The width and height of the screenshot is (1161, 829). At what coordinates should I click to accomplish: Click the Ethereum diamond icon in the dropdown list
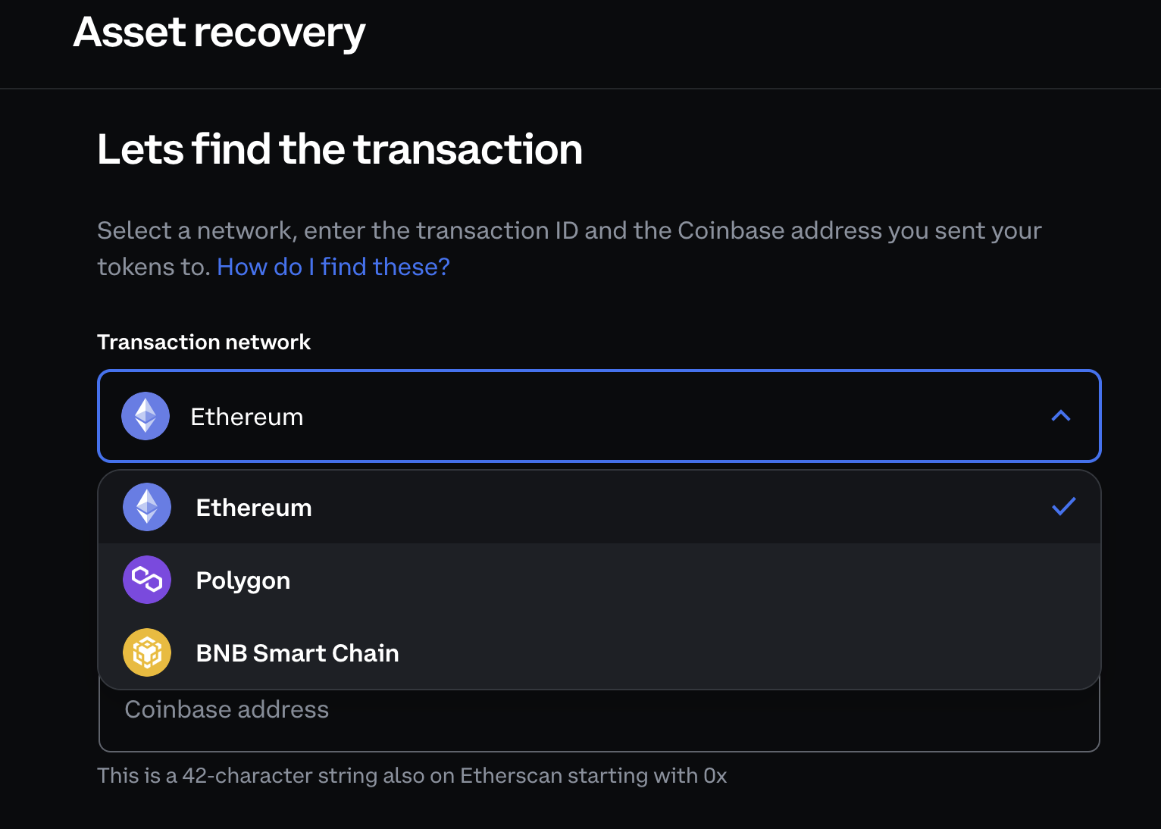tap(147, 507)
